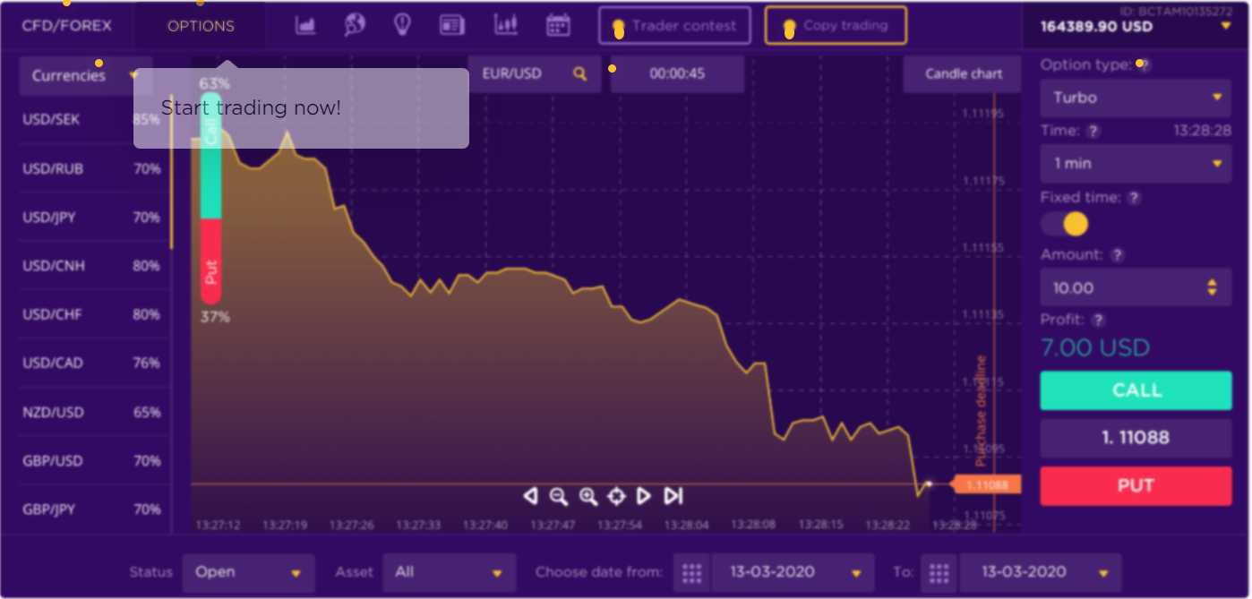
Task: Open the calendar icon in the top bar
Action: tap(558, 25)
